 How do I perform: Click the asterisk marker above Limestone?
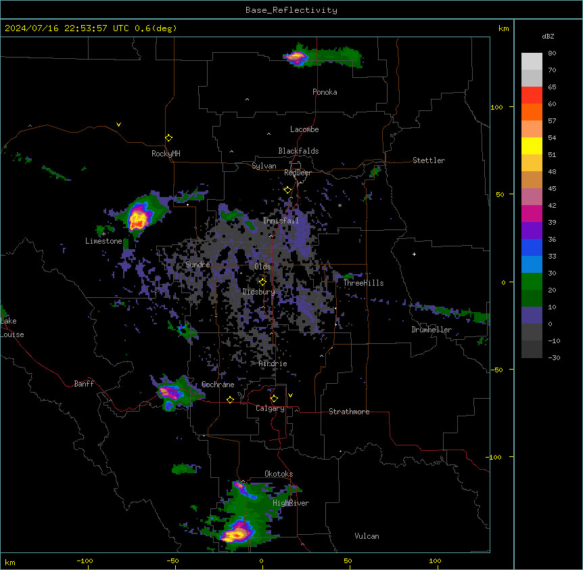(x=103, y=234)
